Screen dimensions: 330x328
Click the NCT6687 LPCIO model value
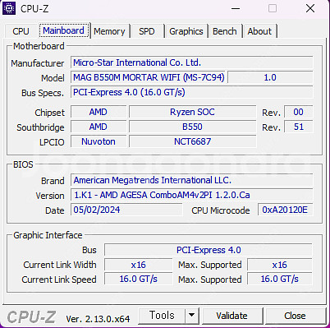[x=193, y=141]
